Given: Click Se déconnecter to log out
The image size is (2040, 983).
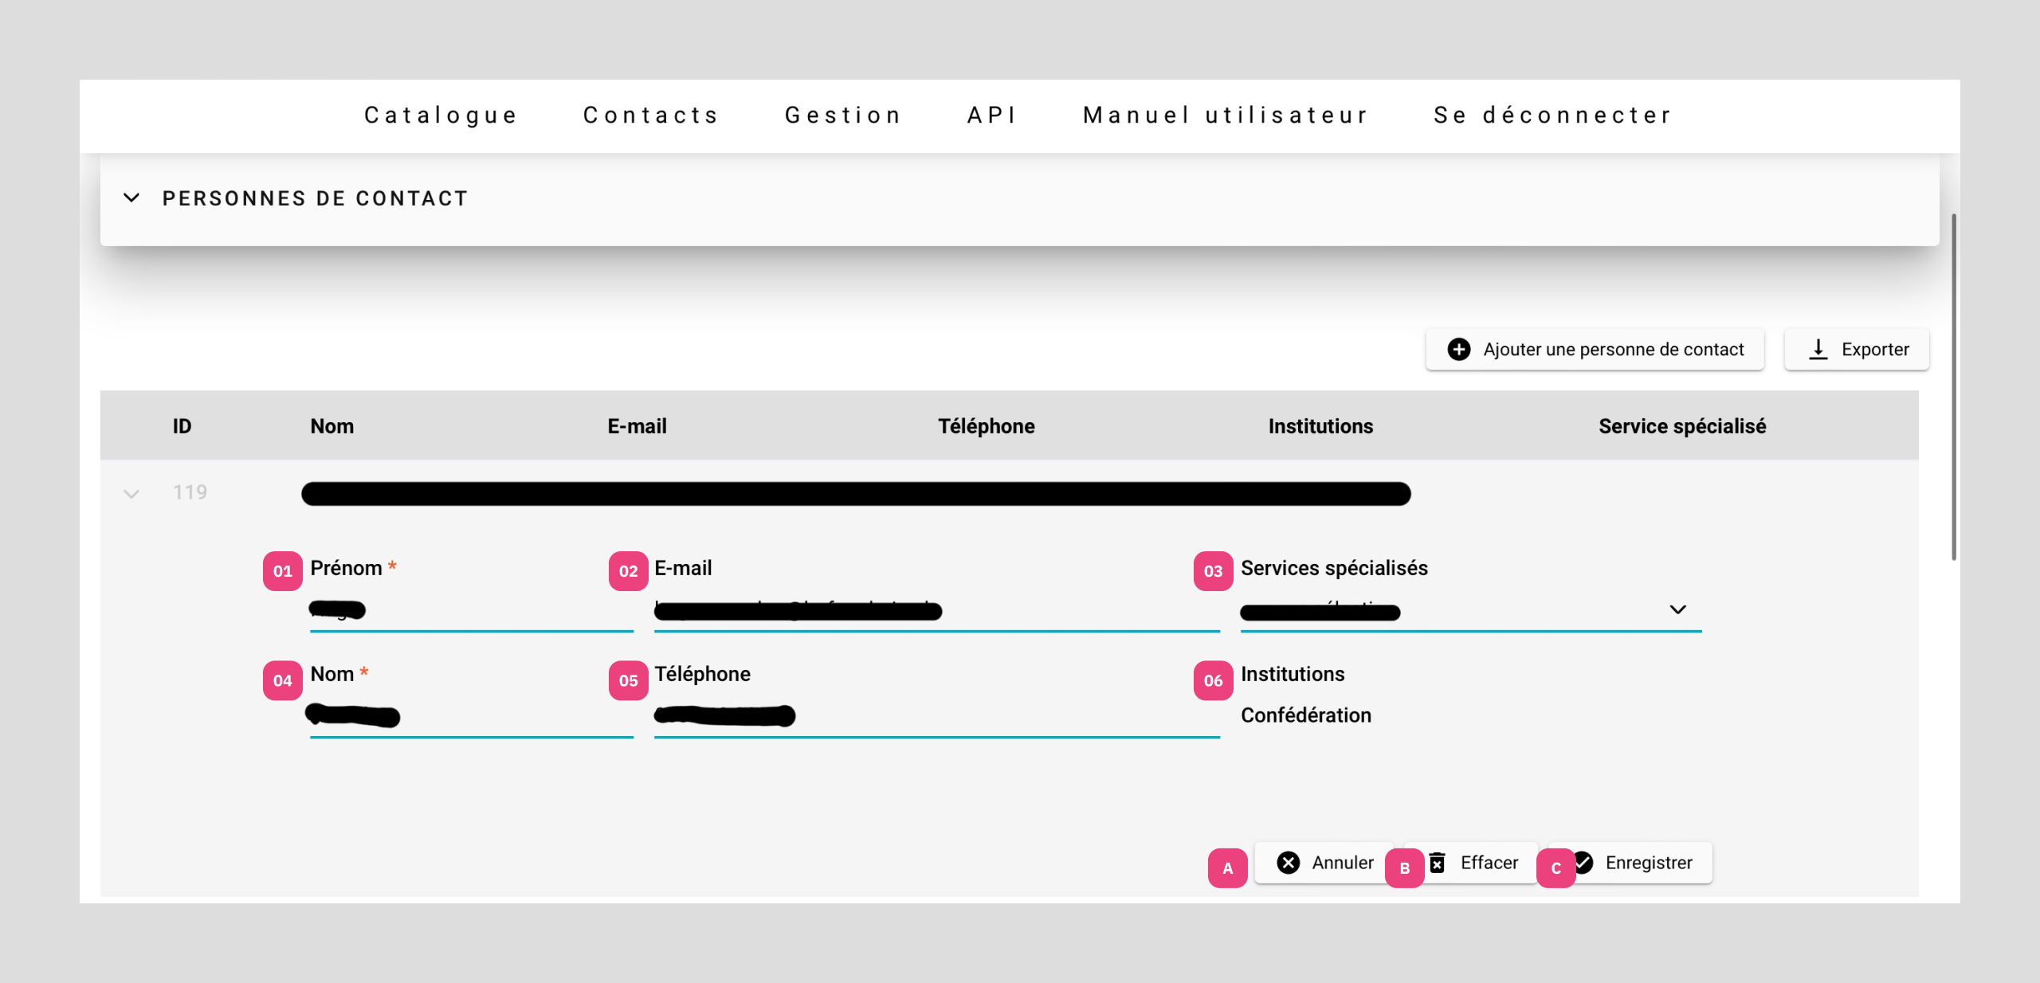Looking at the screenshot, I should [x=1552, y=116].
